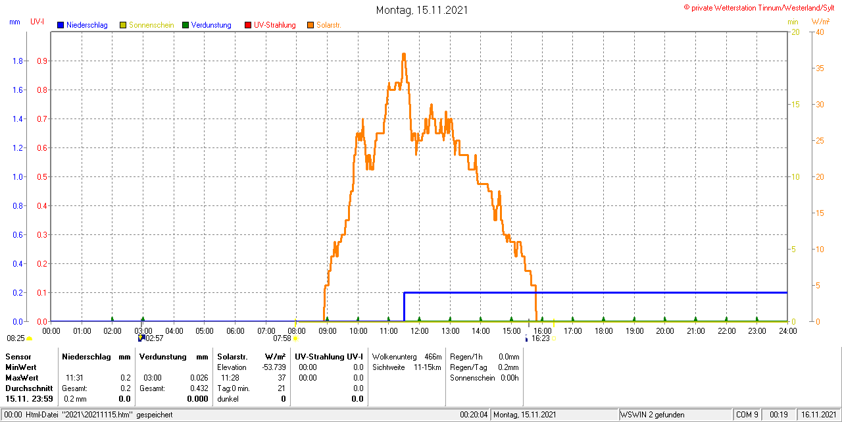Click the orange W/m² axis unit label
Screen dimensions: 842x422
(x=822, y=22)
